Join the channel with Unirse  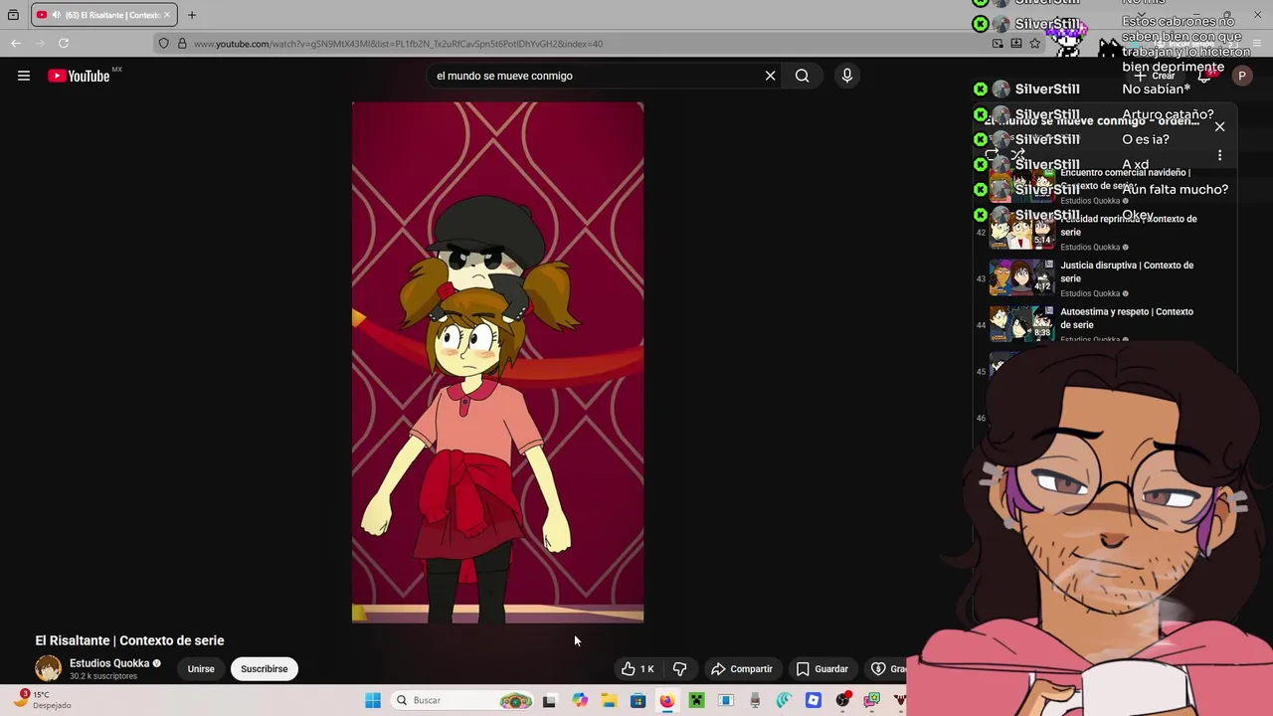[x=201, y=668]
